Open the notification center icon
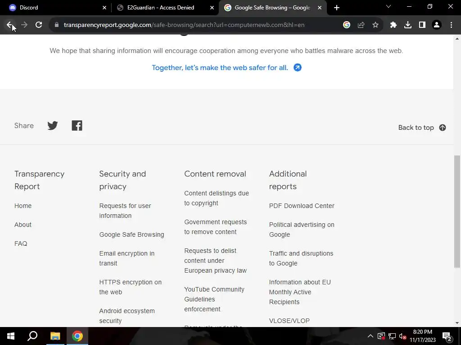461x345 pixels. point(447,336)
